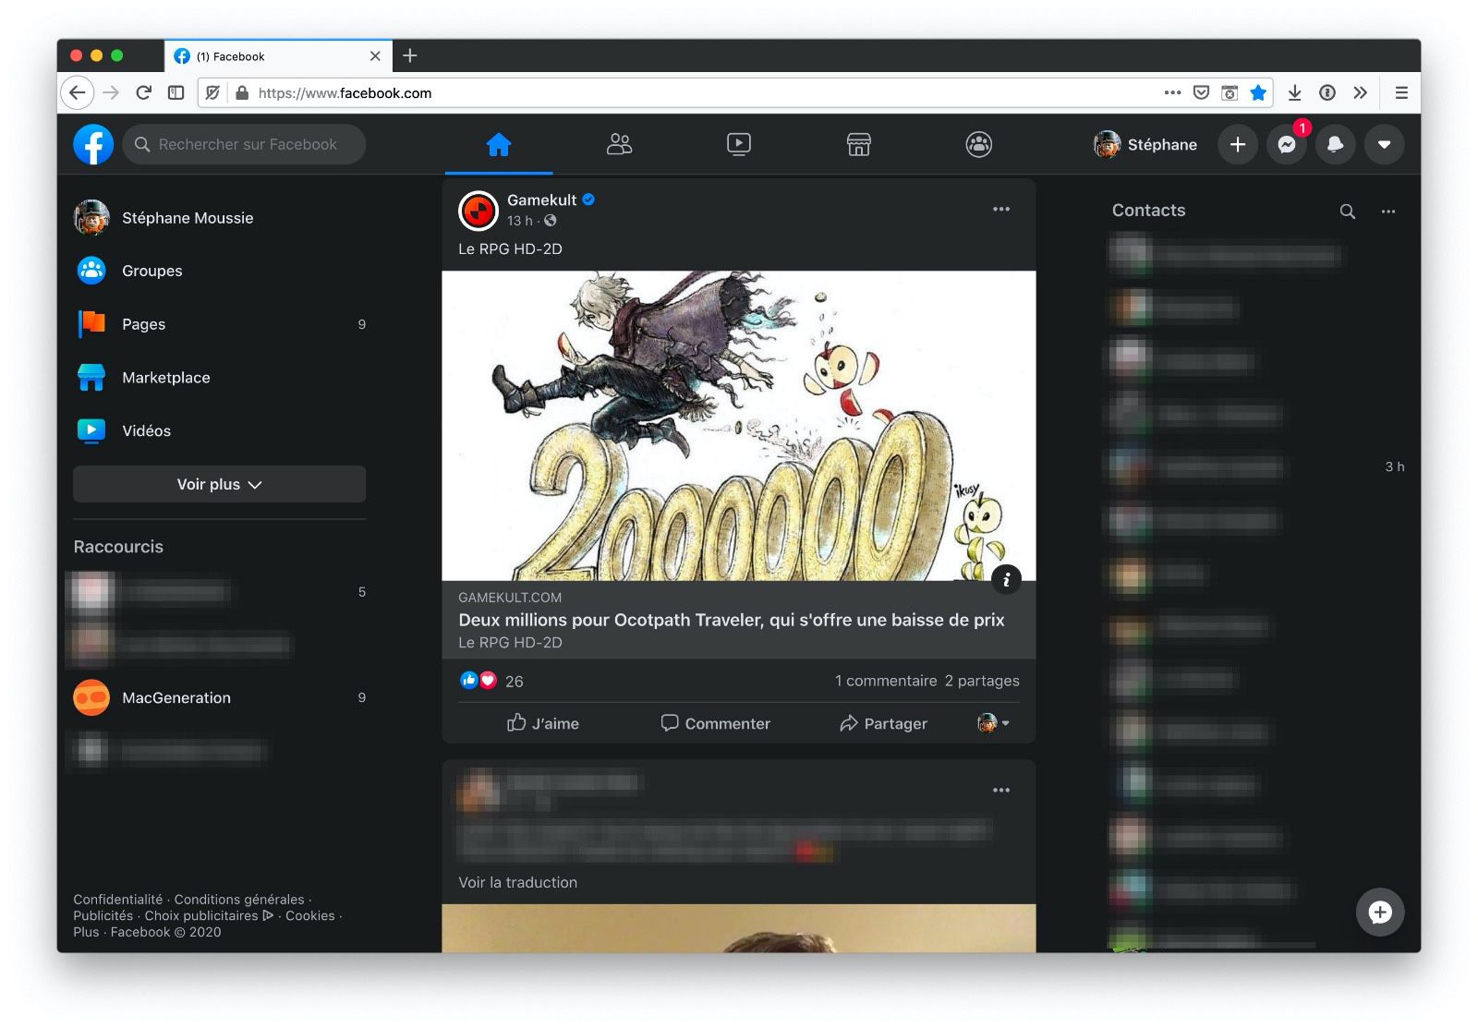1478x1028 pixels.
Task: Click the J'aime like button
Action: pyautogui.click(x=543, y=723)
